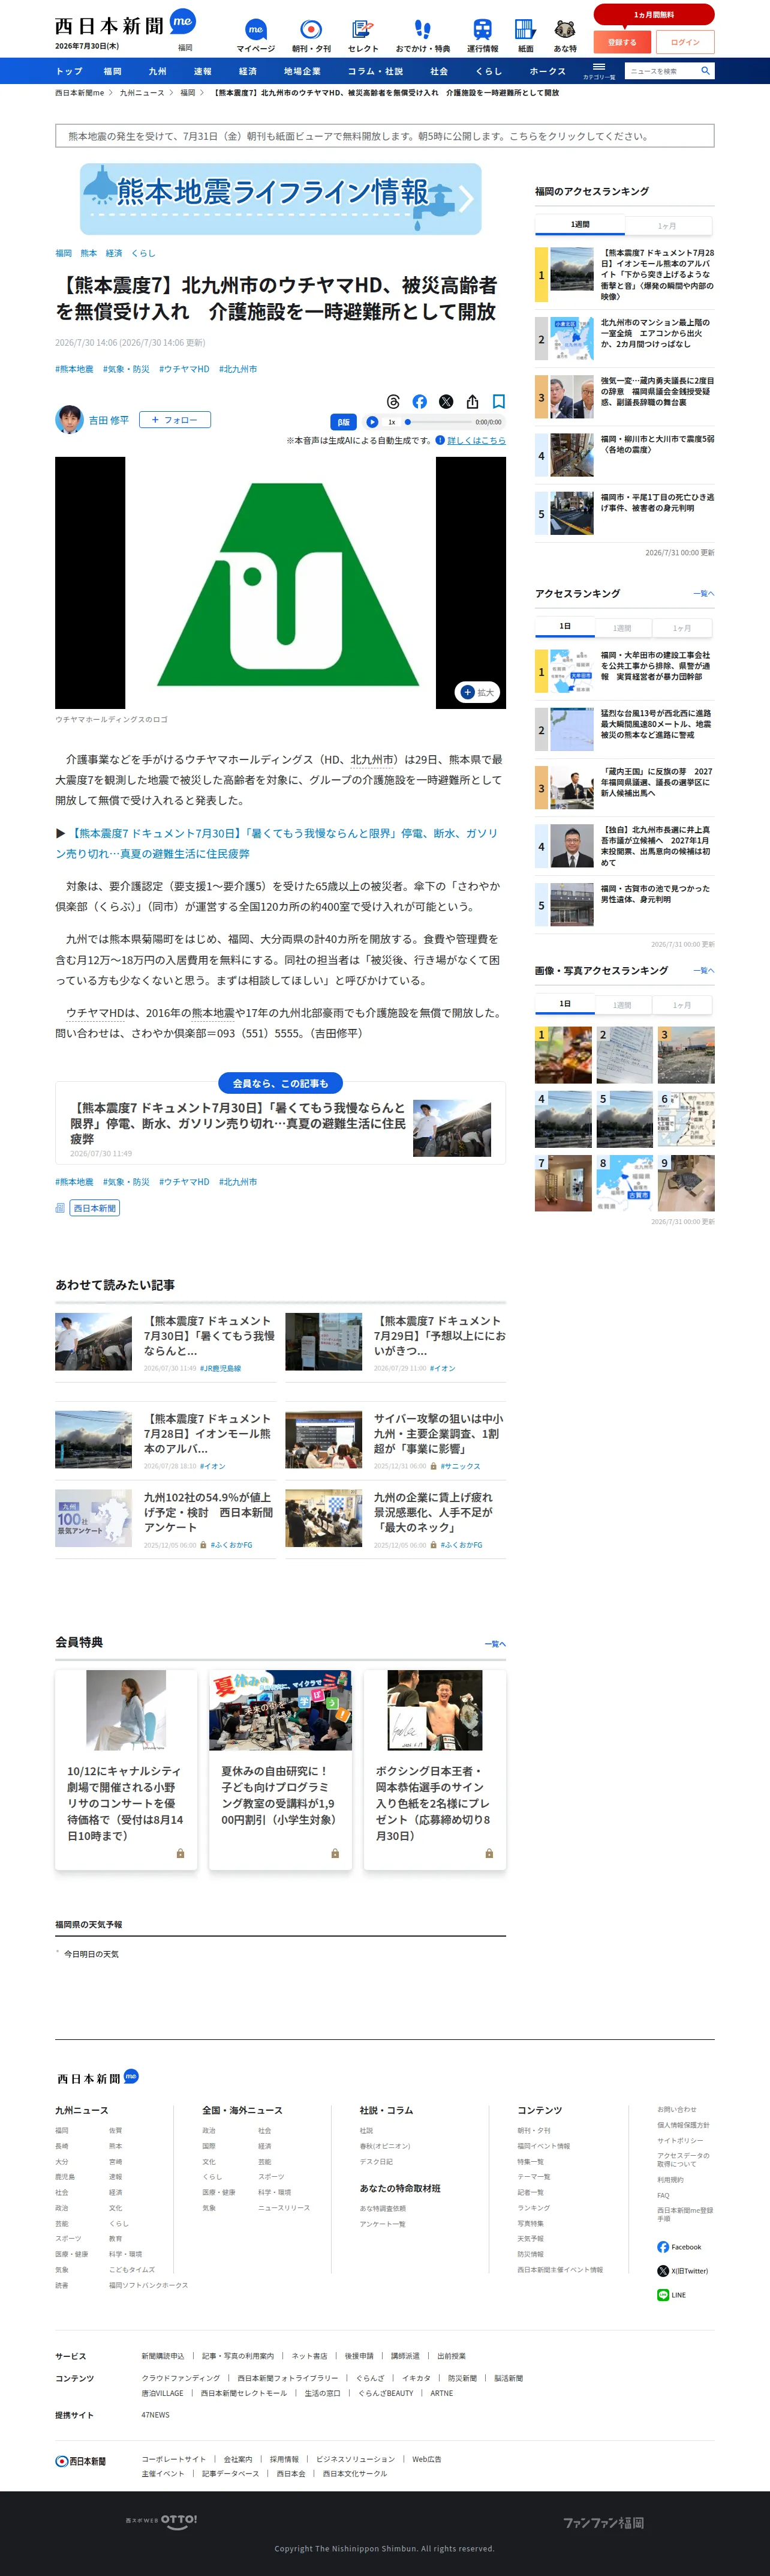Viewport: 770px width, 2576px height.
Task: Open the 熊本震度7 ドキュメント7月30日 inline article link
Action: tap(276, 843)
